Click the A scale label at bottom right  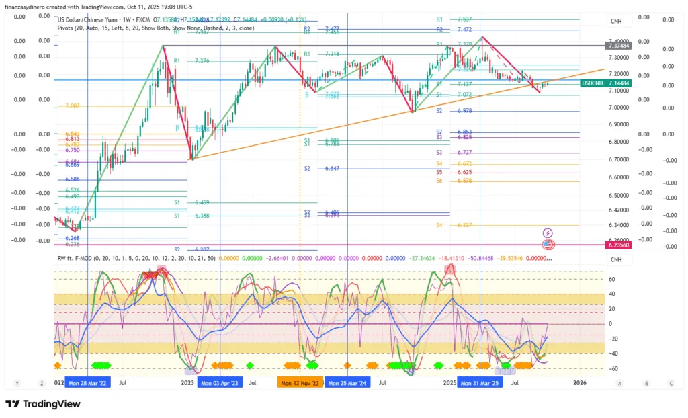coord(620,383)
